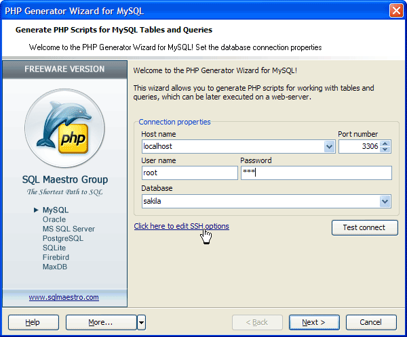The image size is (407, 337).
Task: Click into the Password field
Action: (316, 173)
